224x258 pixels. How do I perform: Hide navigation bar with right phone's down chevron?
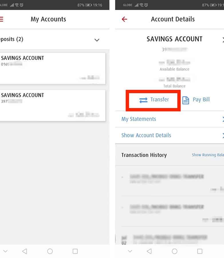click(x=130, y=251)
